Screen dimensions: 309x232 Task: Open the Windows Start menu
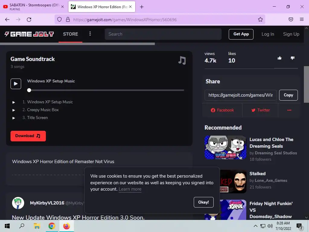coord(7,226)
